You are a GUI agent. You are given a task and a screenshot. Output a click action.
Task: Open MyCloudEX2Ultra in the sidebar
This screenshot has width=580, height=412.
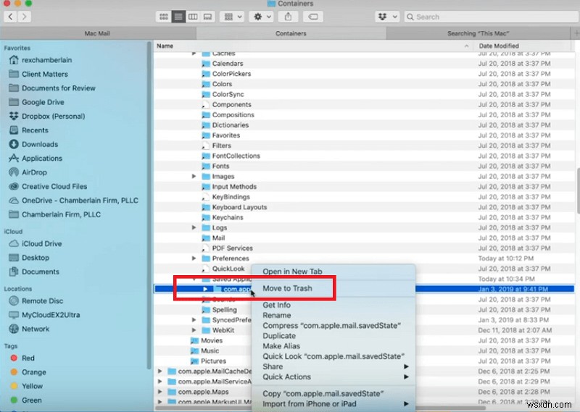tap(51, 315)
